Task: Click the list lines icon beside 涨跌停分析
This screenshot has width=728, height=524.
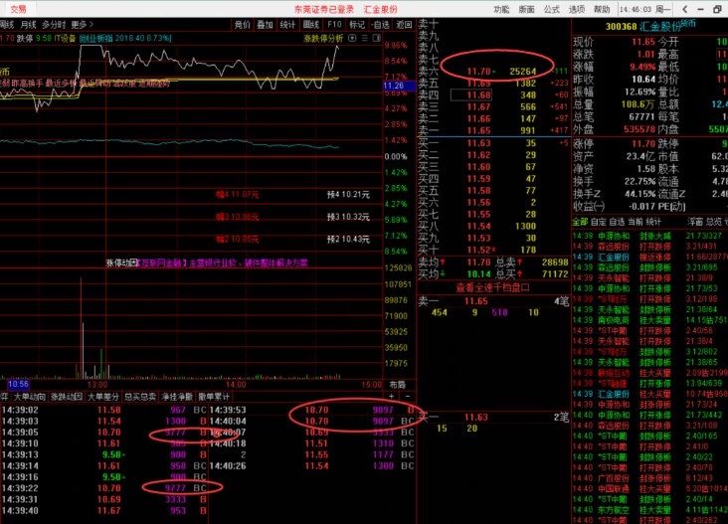Action: pyautogui.click(x=365, y=38)
